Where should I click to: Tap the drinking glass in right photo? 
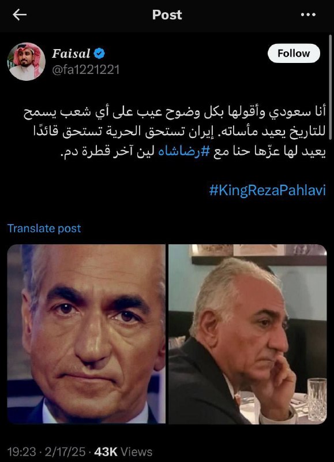coord(317,399)
